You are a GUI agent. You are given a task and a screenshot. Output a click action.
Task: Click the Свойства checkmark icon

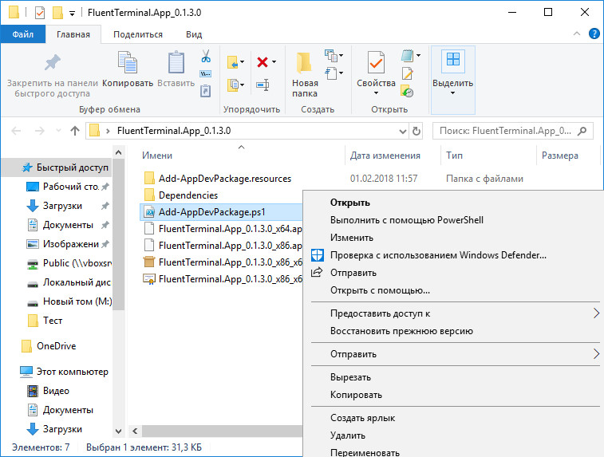point(376,62)
